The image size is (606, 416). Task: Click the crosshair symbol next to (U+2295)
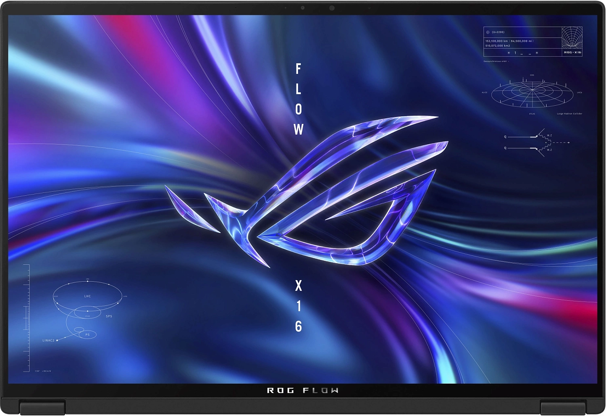click(x=488, y=32)
